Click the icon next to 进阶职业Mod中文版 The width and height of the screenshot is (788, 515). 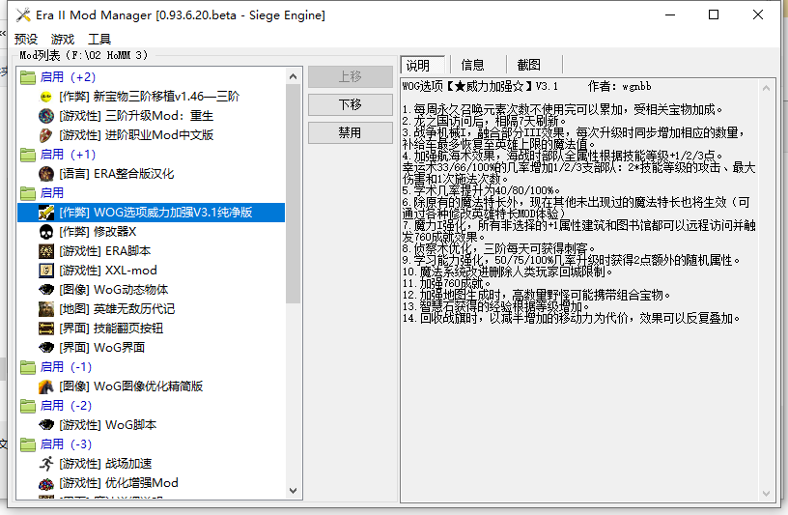(x=45, y=135)
